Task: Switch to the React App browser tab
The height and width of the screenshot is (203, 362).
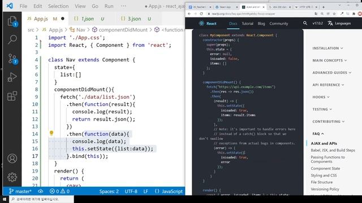Action: [225, 7]
